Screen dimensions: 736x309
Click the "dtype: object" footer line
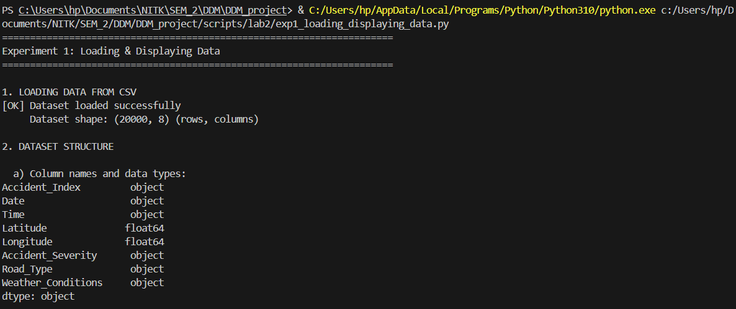[38, 297]
